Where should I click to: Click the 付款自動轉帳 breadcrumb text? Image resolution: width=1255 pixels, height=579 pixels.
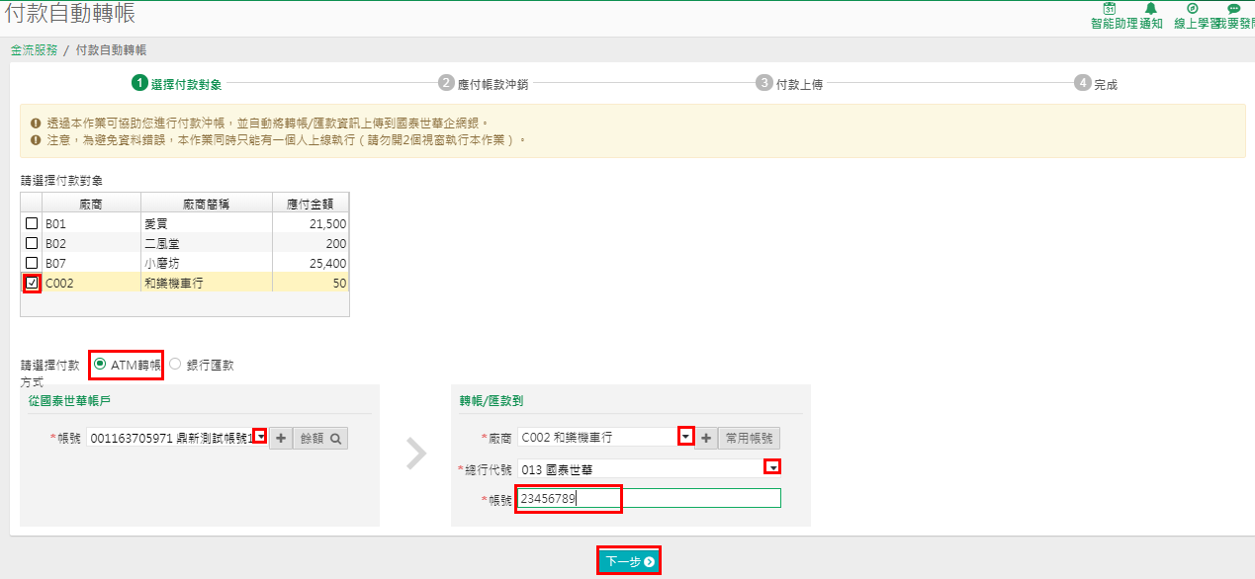coord(111,49)
